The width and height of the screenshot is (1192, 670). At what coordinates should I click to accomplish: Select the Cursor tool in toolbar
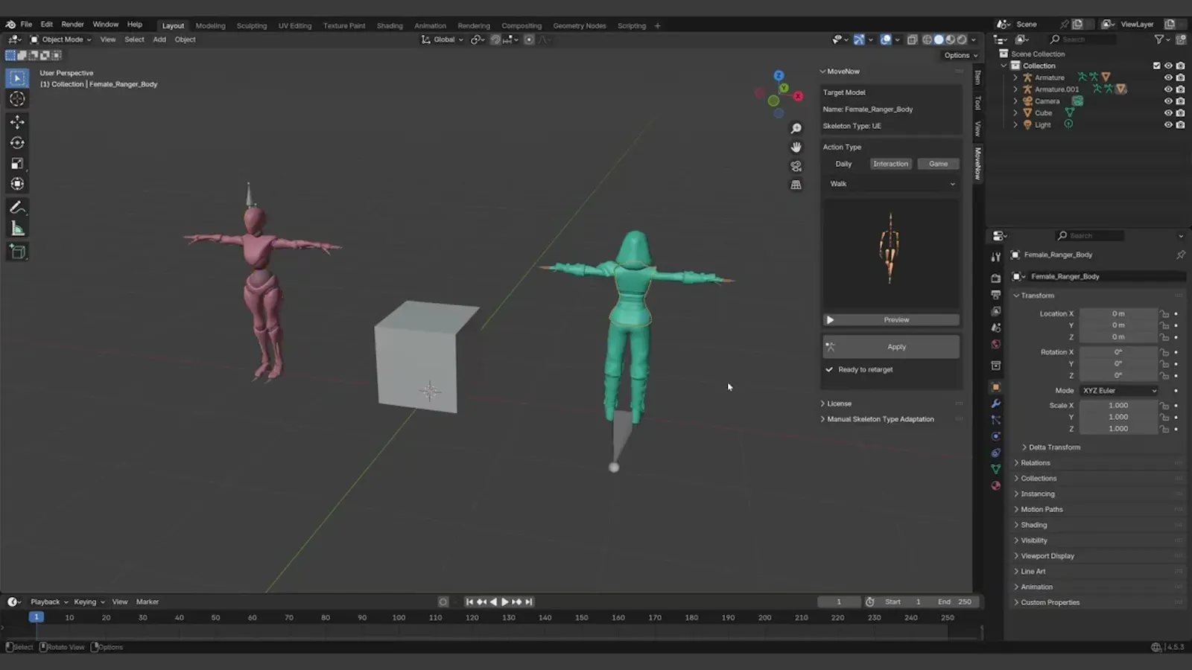click(17, 99)
